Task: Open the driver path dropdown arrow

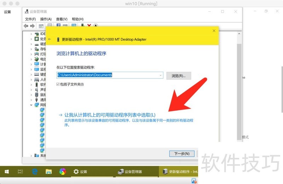Action: click(161, 75)
